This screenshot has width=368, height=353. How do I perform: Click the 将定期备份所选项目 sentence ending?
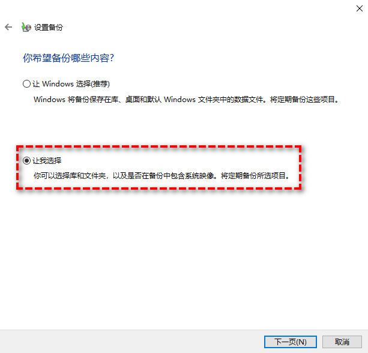tap(256, 175)
